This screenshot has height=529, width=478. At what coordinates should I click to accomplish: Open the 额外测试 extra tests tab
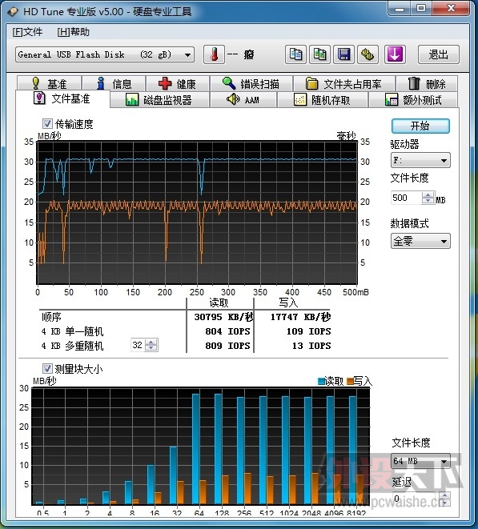(413, 100)
